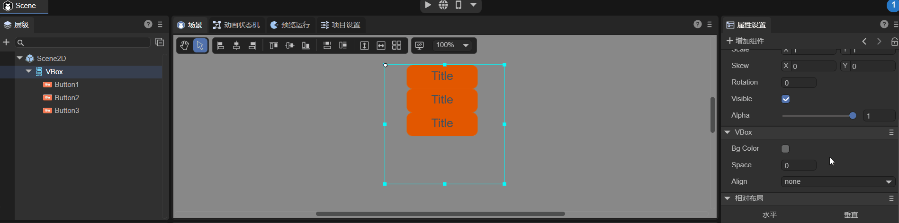Open the 100% zoom dropdown

[452, 45]
